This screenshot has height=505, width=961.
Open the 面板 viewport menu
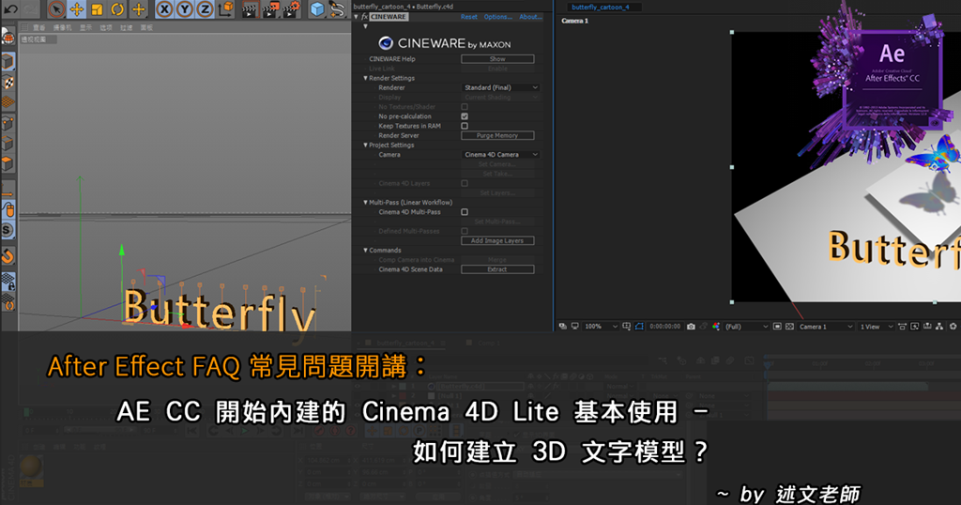[x=146, y=27]
